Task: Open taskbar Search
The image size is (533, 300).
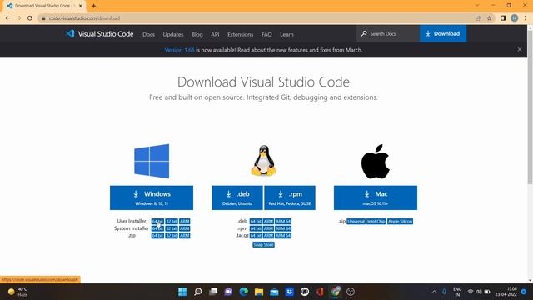Action: pyautogui.click(x=198, y=292)
